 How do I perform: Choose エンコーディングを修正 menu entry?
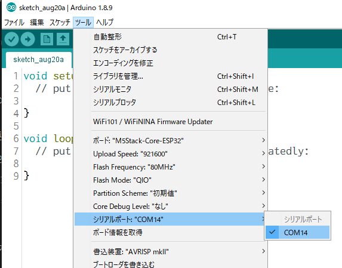point(170,63)
